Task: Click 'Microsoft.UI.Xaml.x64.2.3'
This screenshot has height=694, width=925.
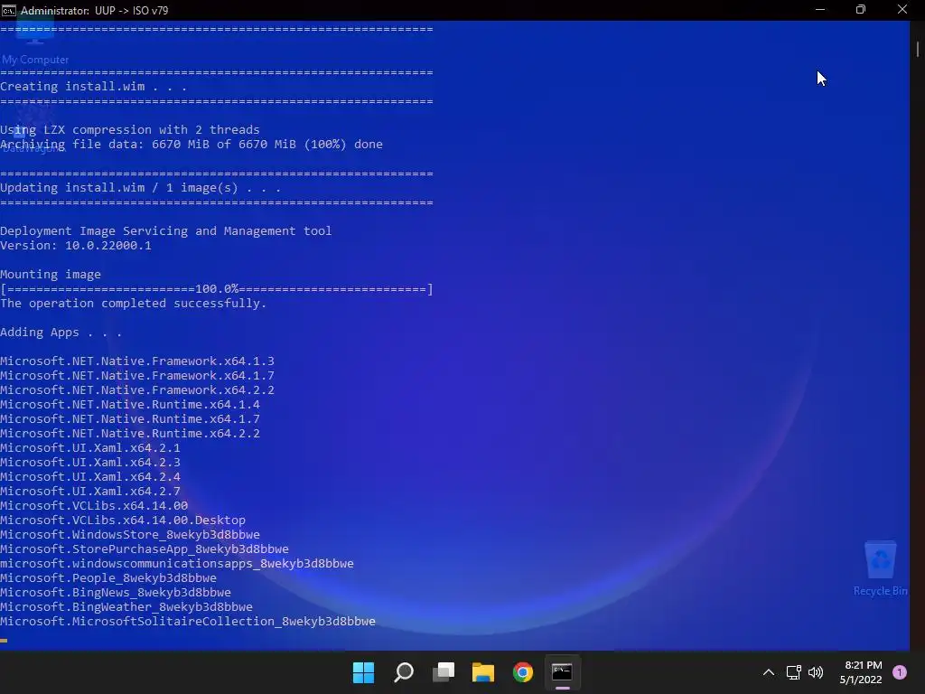Action: 90,463
